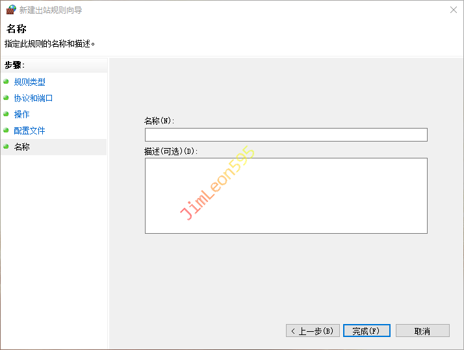Click the green bullet beside 操作
The height and width of the screenshot is (350, 464).
[6, 114]
